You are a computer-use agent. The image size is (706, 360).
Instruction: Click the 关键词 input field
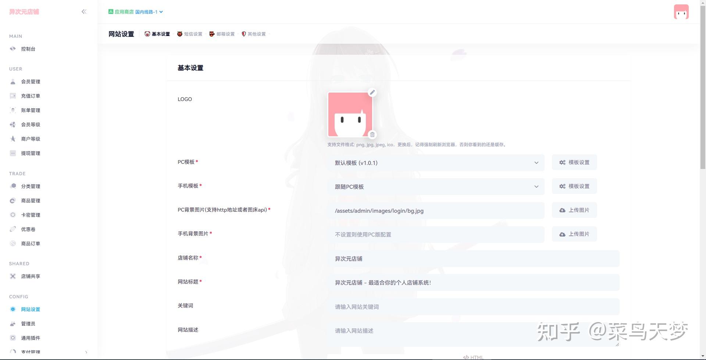click(x=474, y=307)
